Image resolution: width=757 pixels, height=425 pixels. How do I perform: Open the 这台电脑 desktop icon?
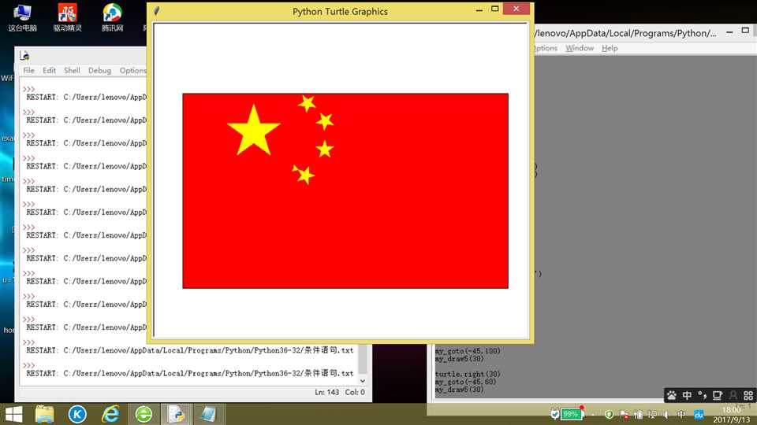(22, 18)
